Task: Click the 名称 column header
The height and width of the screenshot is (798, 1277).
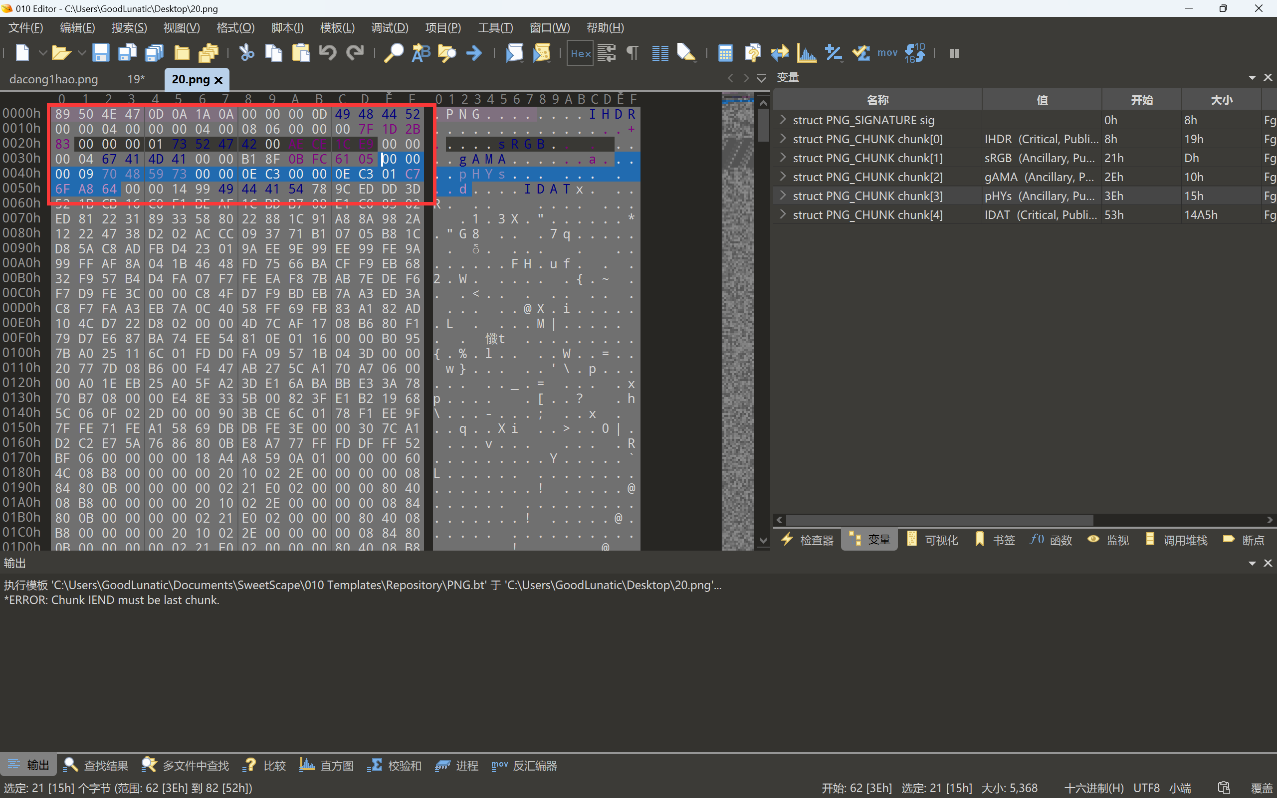Action: click(877, 100)
